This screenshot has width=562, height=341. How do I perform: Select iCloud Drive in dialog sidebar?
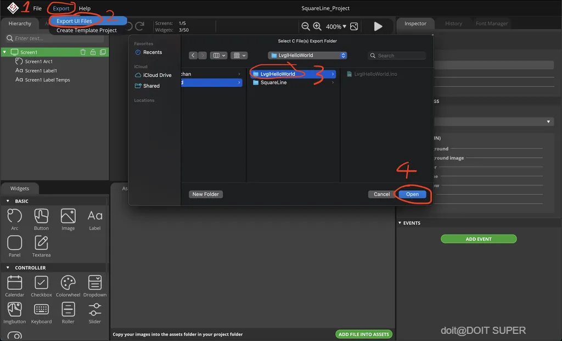tap(153, 75)
